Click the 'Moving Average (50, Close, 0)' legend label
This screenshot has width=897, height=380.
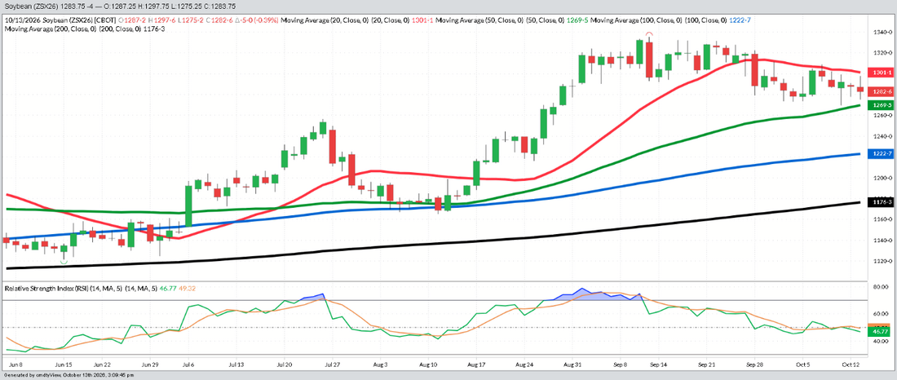pos(480,20)
